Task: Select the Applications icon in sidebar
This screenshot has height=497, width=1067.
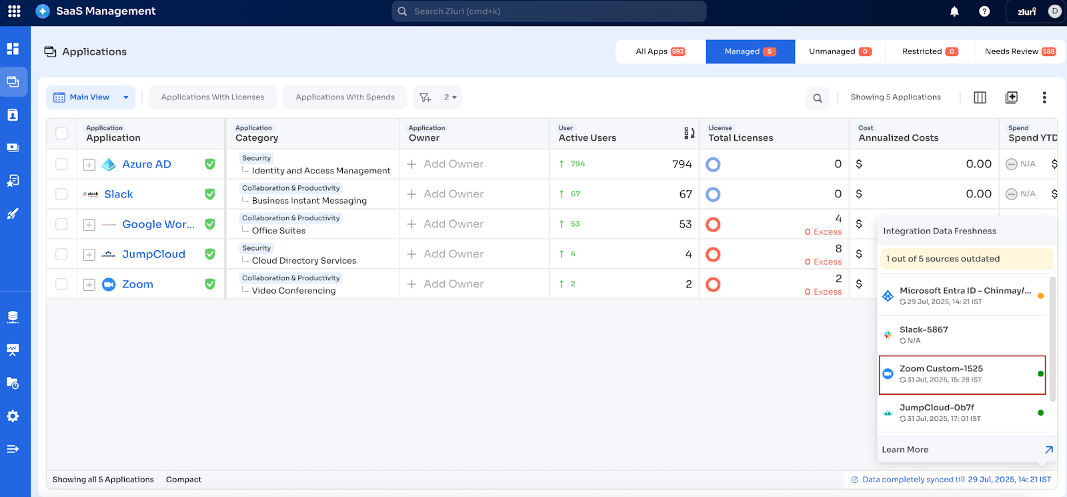Action: 13,82
